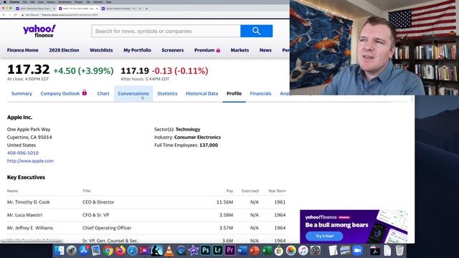Switch to the first AAPL Interactive chart tab

[35, 9]
